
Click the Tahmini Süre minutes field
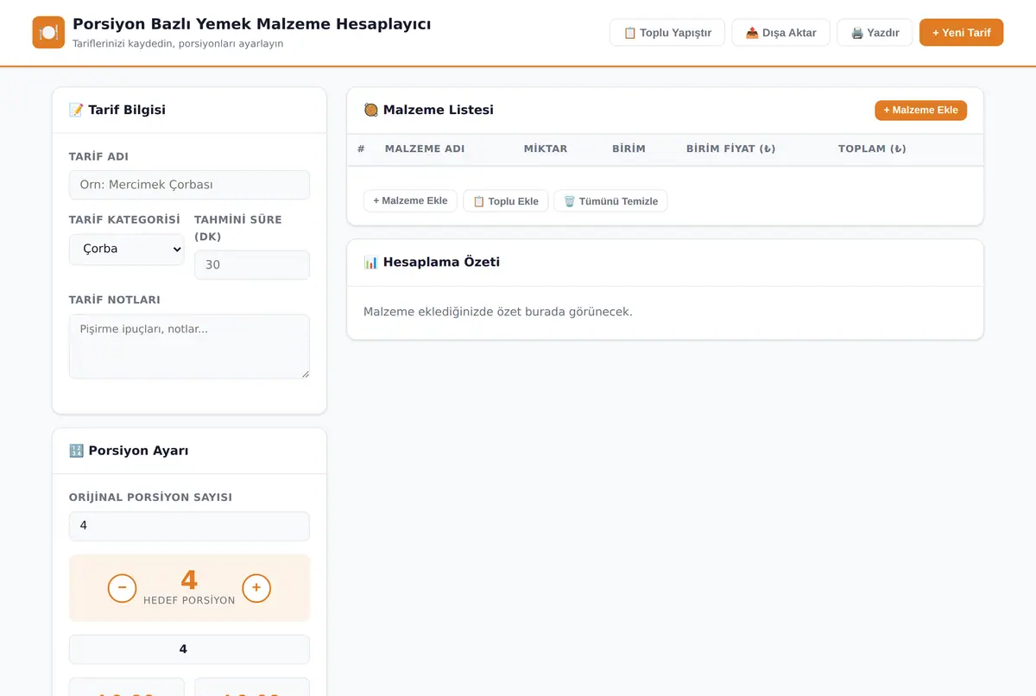coord(252,265)
